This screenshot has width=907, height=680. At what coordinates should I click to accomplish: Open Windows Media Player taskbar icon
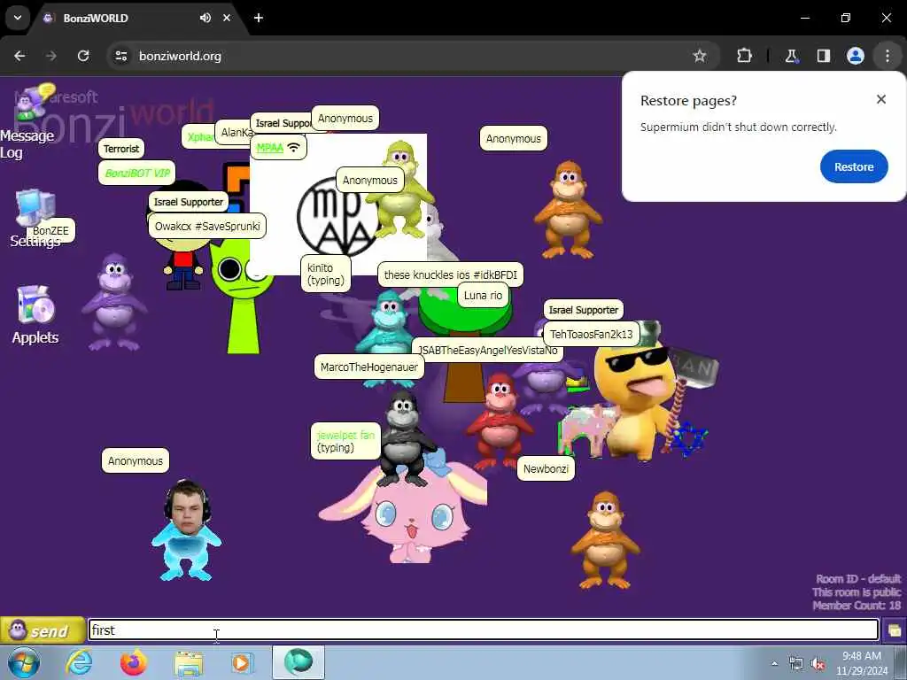[x=242, y=662]
